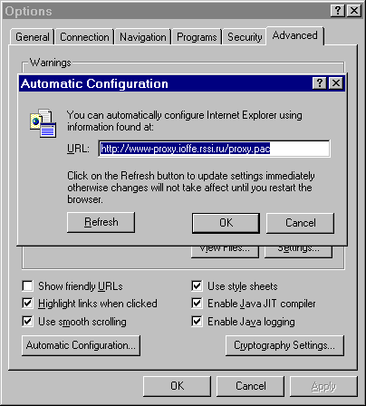Image resolution: width=366 pixels, height=406 pixels.
Task: Close the Options window with X button
Action: pyautogui.click(x=354, y=11)
